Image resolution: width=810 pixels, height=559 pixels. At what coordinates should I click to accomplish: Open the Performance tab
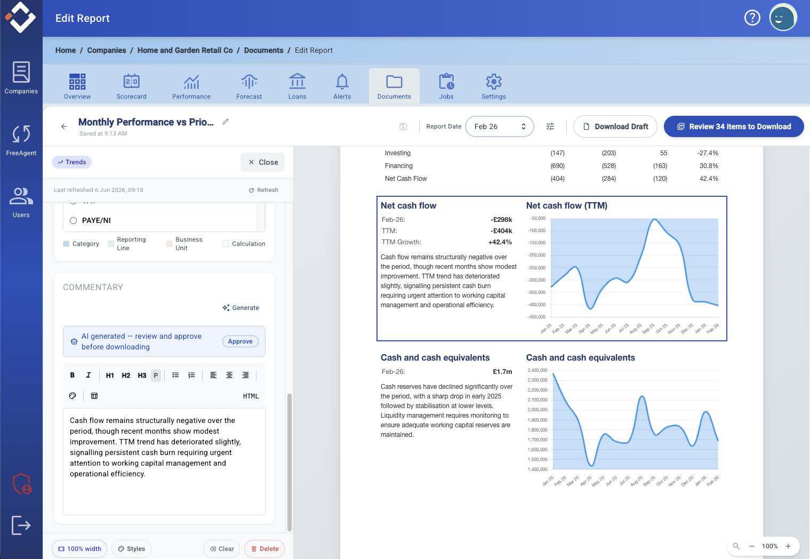pyautogui.click(x=191, y=86)
